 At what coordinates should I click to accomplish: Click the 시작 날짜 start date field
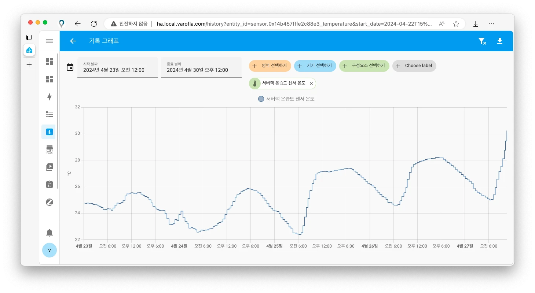(x=117, y=67)
